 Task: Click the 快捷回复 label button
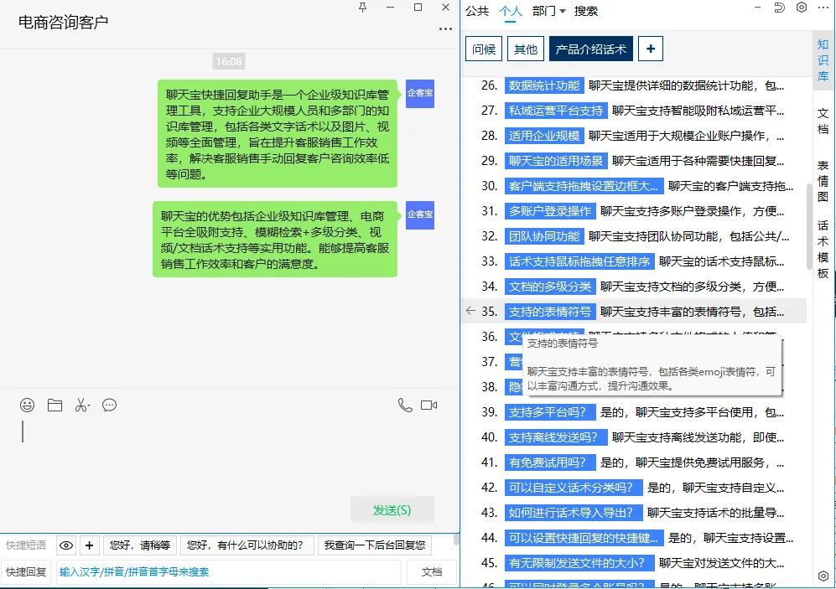pyautogui.click(x=26, y=572)
